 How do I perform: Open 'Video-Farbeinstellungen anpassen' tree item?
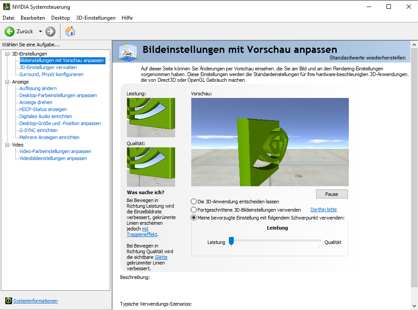(55, 151)
